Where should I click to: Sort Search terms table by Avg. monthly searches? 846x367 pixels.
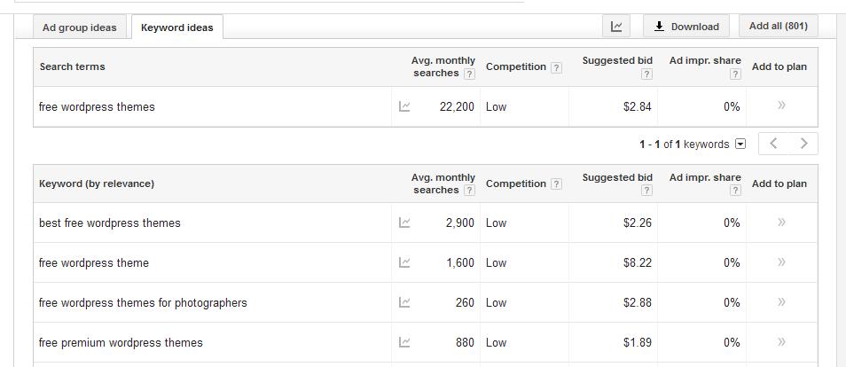443,66
